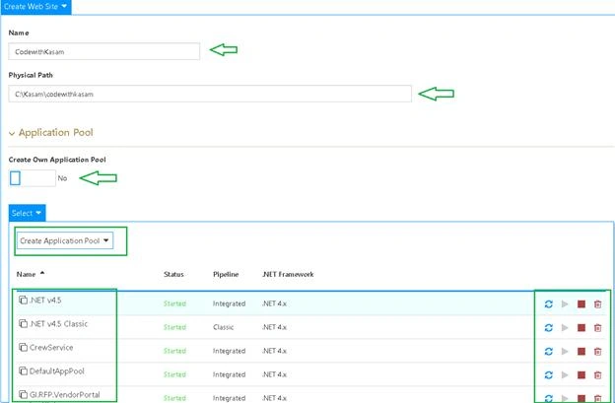
Task: Stop the DefaultAppPool
Action: (581, 374)
